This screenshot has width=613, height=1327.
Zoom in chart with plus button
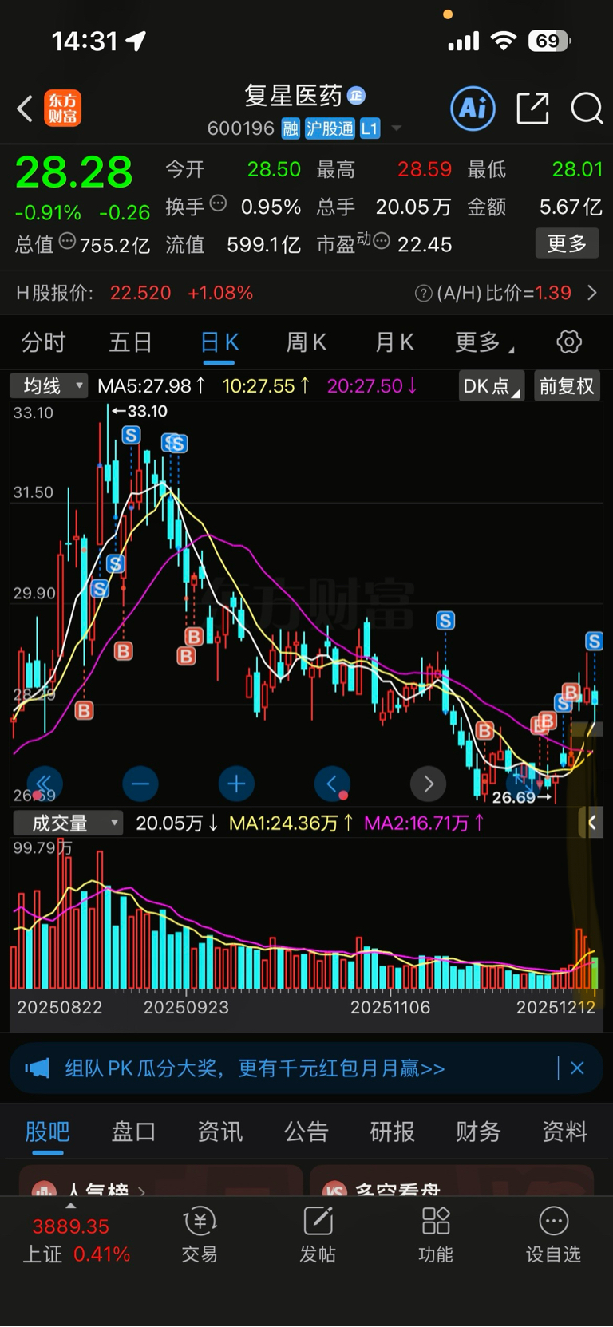coord(236,784)
